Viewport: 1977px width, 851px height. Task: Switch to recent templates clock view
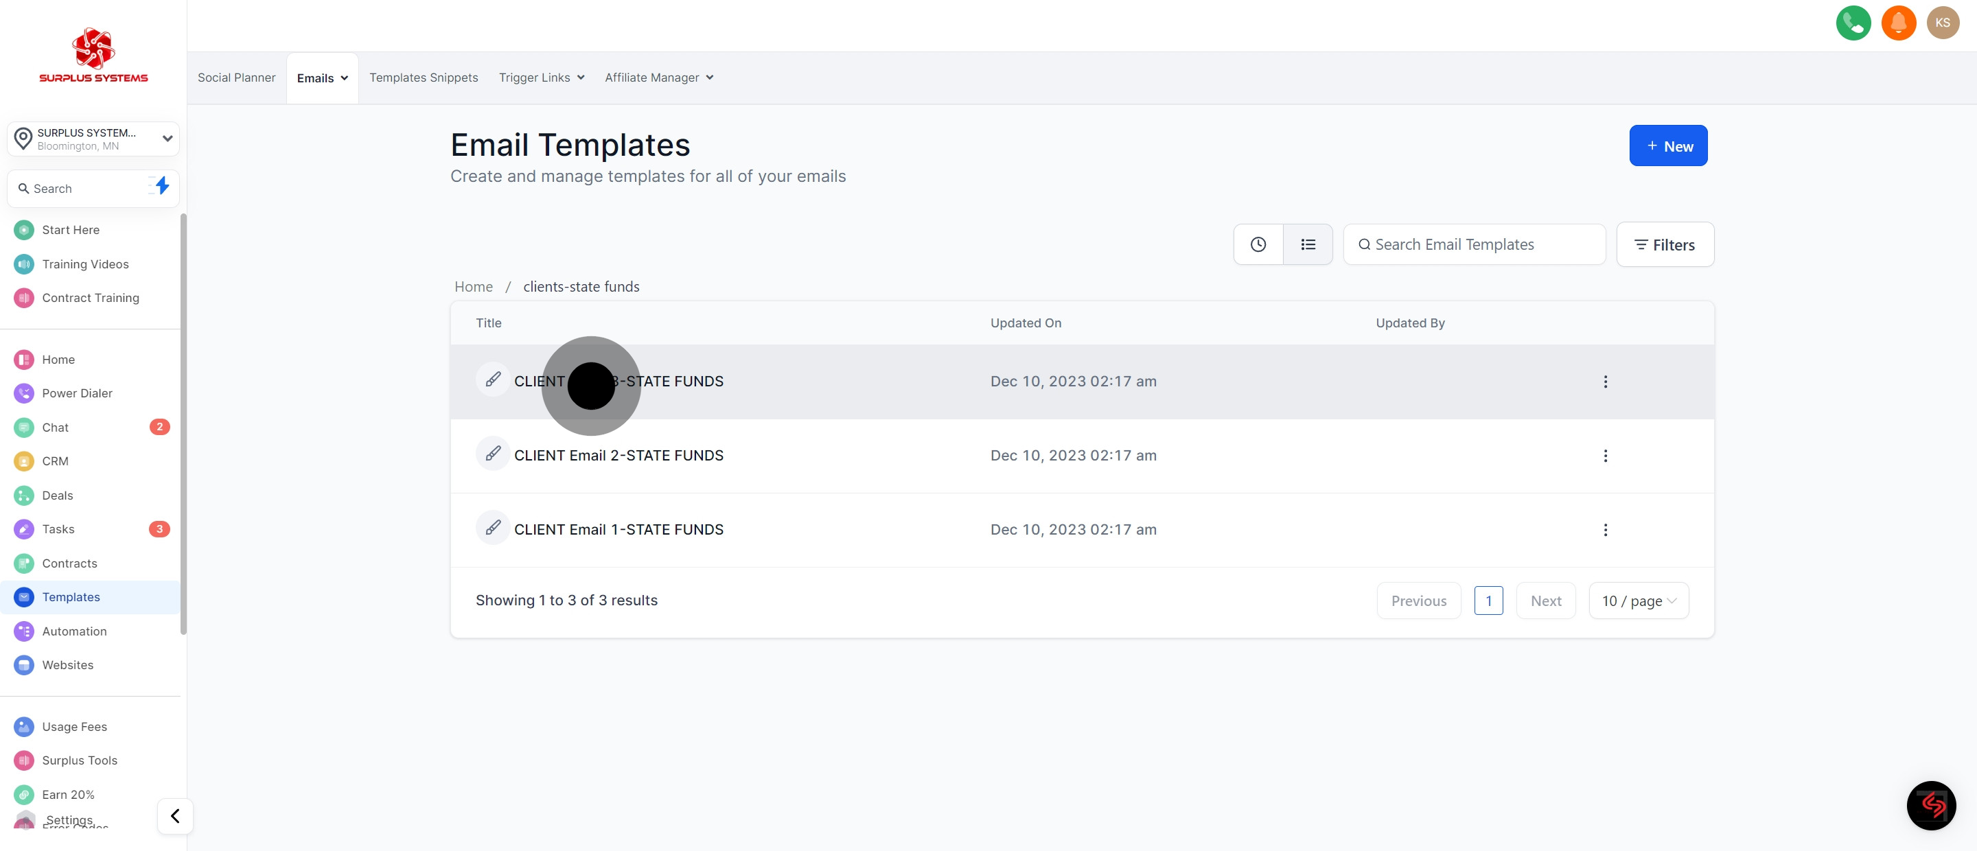pyautogui.click(x=1258, y=245)
